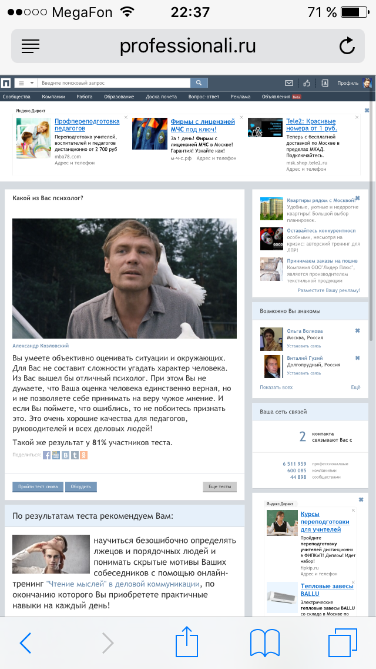
Task: Click the Еще тесты button
Action: click(x=220, y=487)
